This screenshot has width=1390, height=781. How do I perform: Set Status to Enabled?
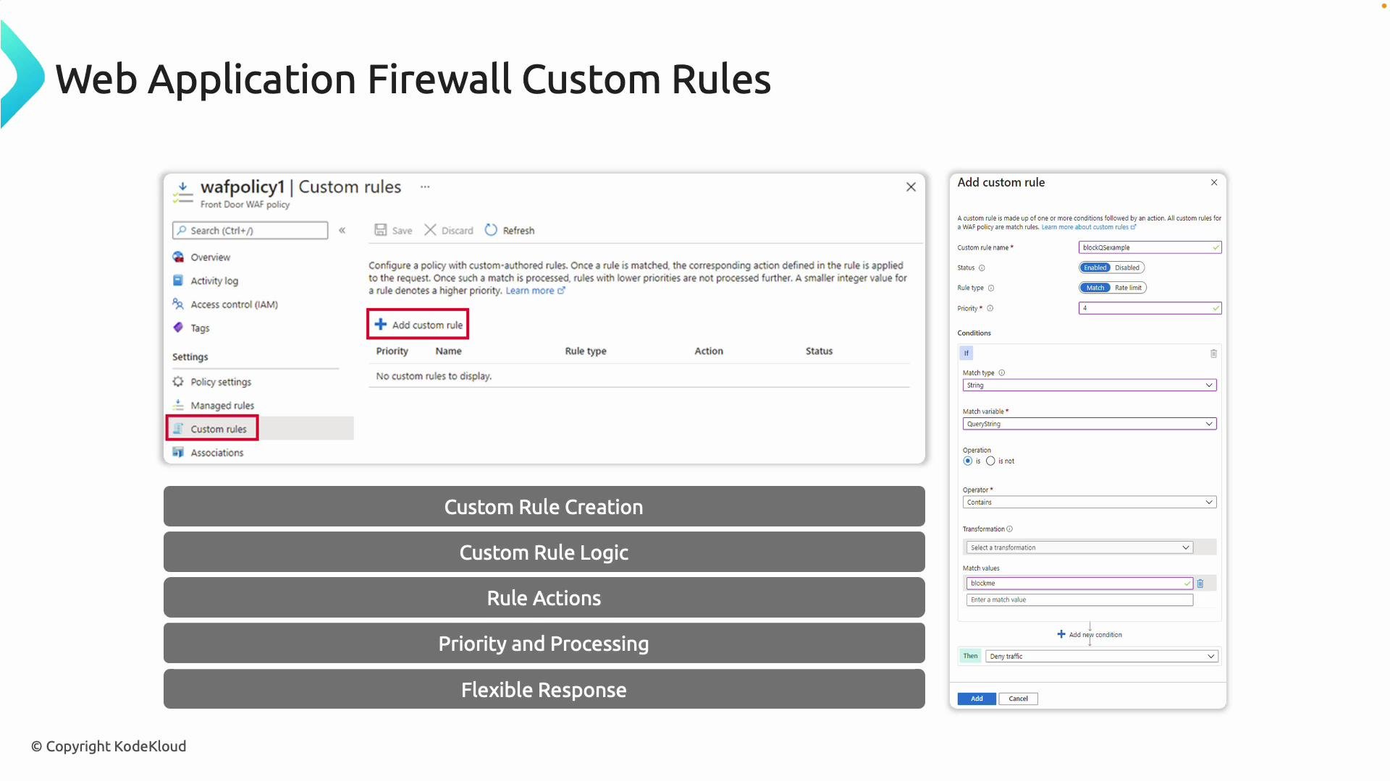1095,268
